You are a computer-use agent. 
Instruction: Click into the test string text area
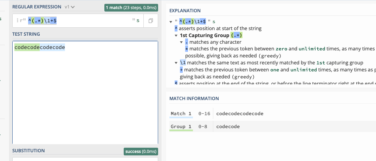click(85, 93)
